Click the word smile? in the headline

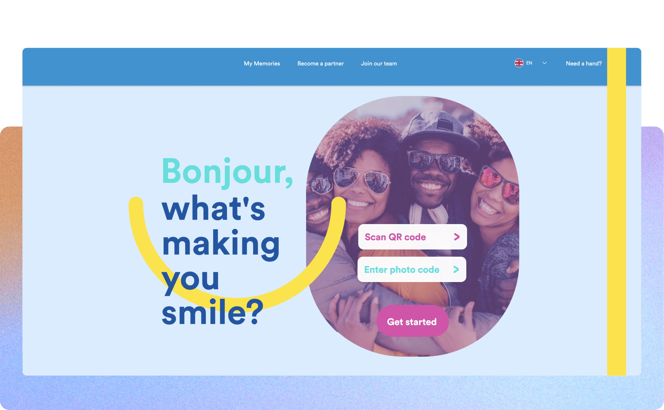pos(212,312)
